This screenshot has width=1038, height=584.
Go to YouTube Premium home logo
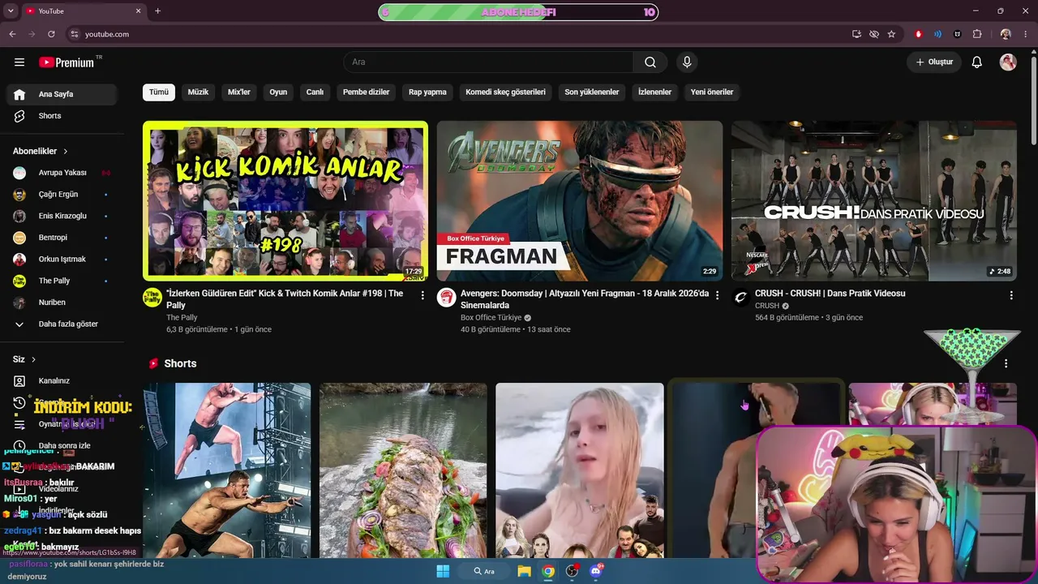click(x=66, y=62)
